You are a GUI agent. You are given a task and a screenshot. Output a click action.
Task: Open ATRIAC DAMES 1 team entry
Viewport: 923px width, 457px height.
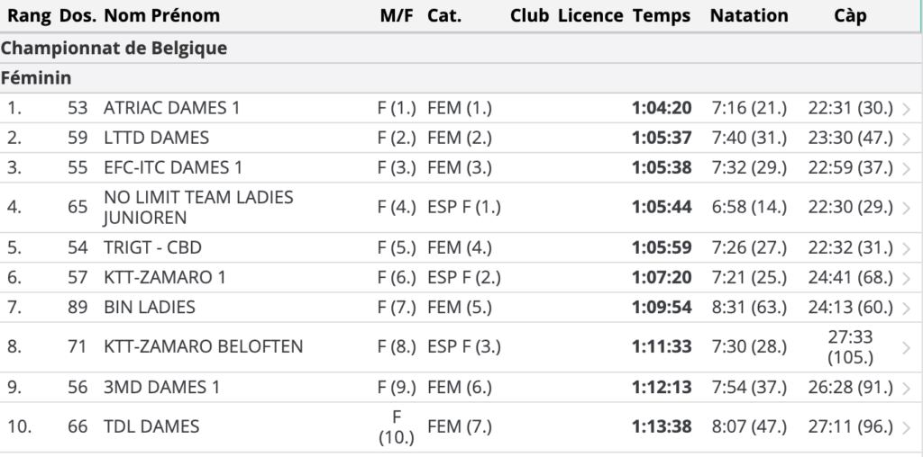tap(172, 108)
